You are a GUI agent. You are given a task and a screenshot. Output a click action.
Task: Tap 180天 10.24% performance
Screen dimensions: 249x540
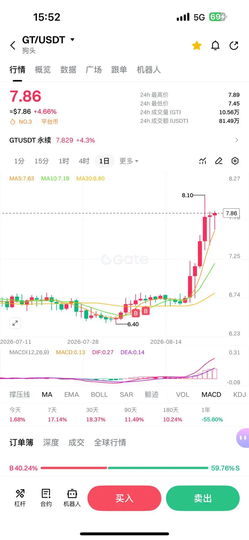(x=173, y=415)
